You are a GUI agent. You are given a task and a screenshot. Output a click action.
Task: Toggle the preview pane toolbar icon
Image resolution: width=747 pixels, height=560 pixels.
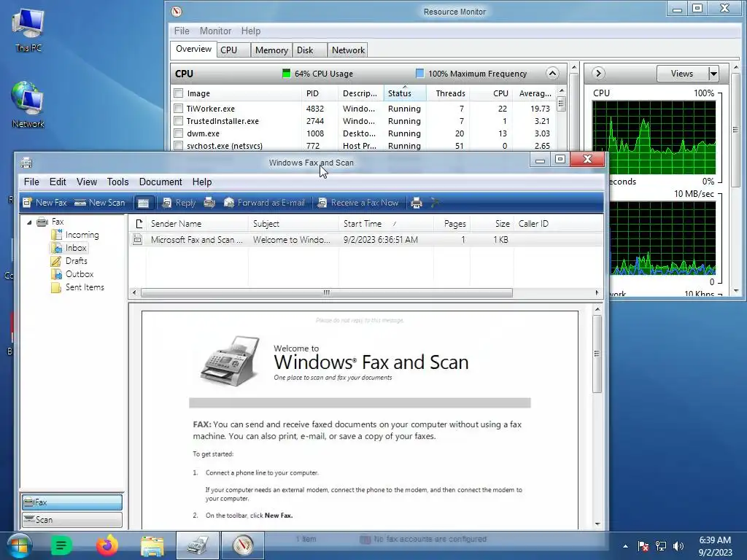[143, 203]
